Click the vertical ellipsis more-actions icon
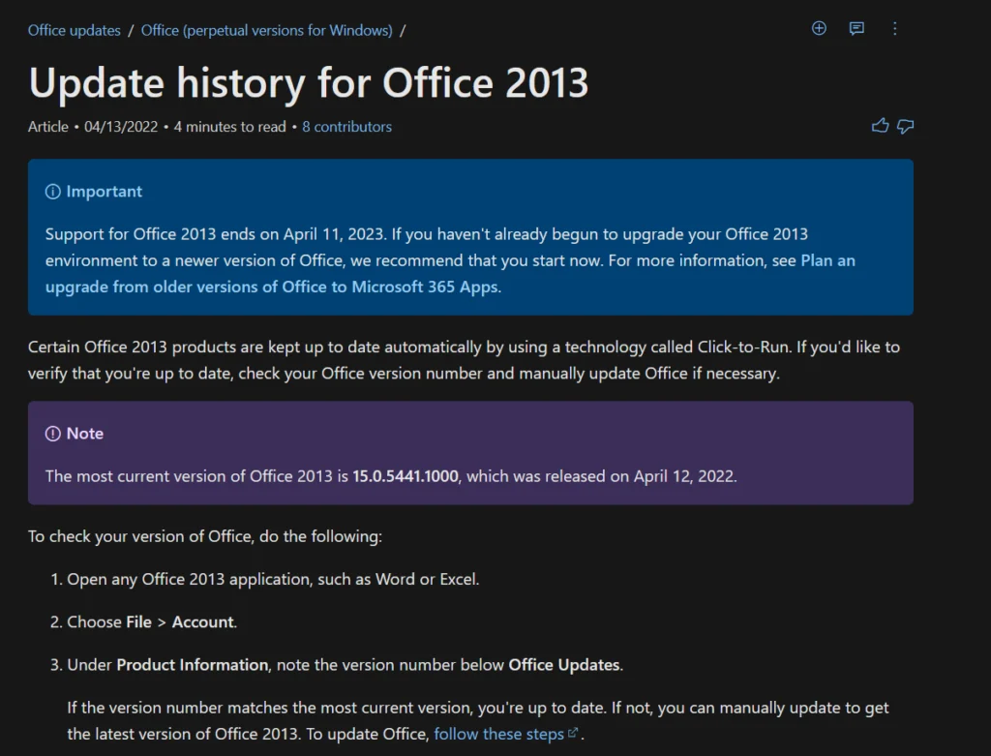Screen dimensions: 991x756 coord(894,28)
